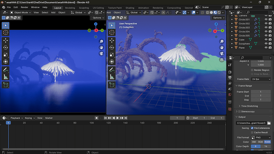Enable the Render Region checkbox

(x=252, y=70)
